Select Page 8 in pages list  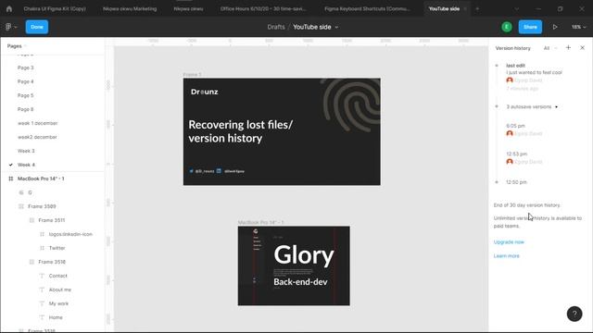tap(25, 109)
